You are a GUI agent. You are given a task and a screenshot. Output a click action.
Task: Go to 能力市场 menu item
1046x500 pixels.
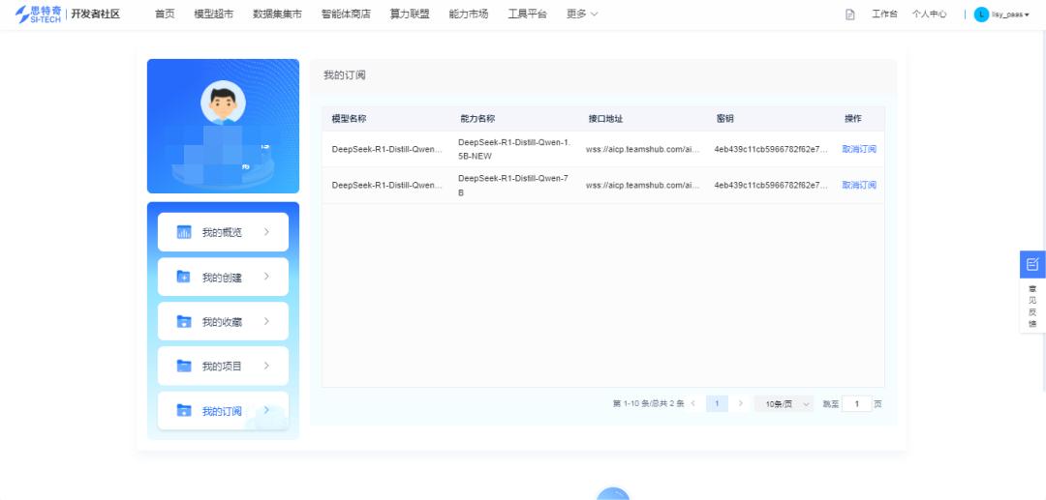pos(469,15)
